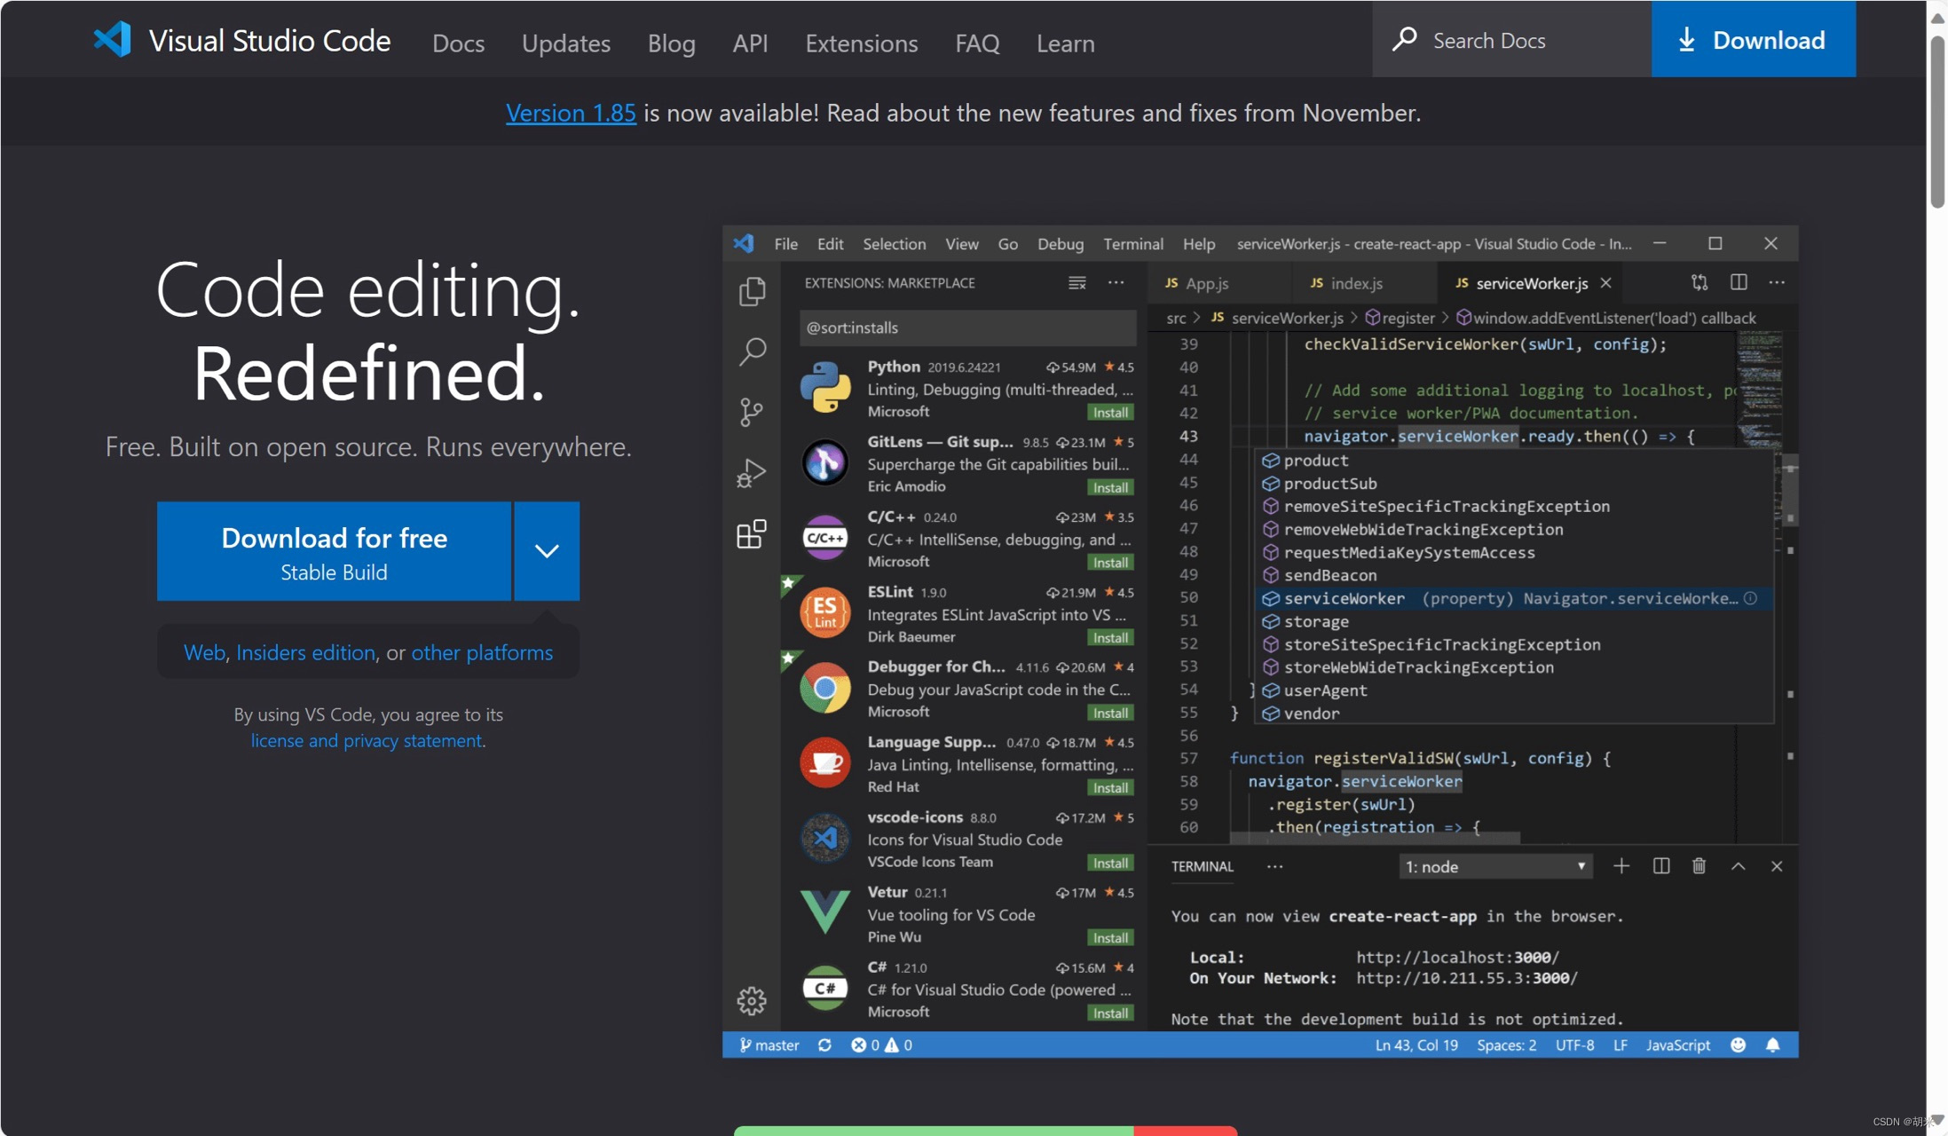Click the compare changes icon in editor toolbar
This screenshot has width=1948, height=1136.
1700,282
